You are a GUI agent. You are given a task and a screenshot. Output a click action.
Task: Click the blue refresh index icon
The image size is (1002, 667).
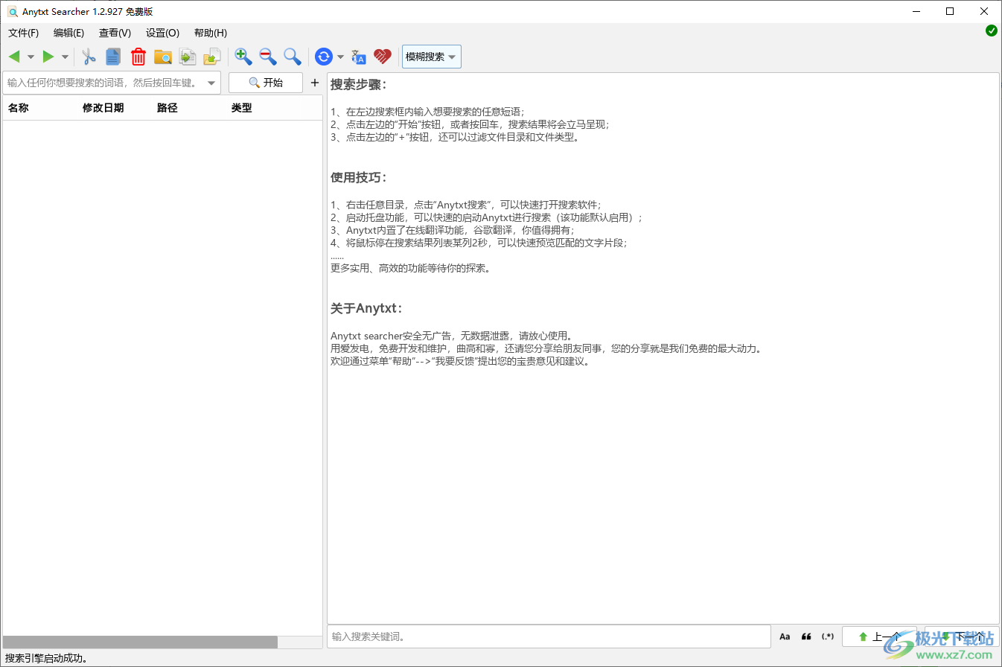click(324, 57)
